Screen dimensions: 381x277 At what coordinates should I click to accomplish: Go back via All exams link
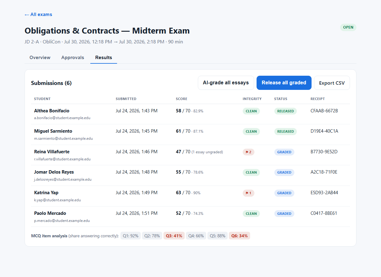(x=38, y=14)
